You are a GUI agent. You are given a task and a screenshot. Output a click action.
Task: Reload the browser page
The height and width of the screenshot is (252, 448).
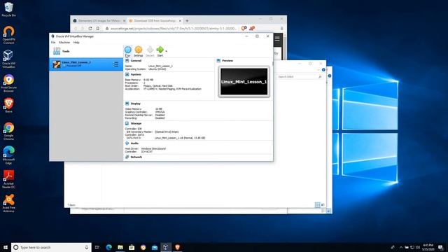[90, 29]
